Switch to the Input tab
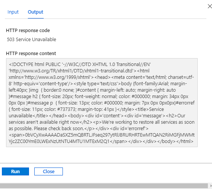This screenshot has height=189, width=212. point(13,12)
